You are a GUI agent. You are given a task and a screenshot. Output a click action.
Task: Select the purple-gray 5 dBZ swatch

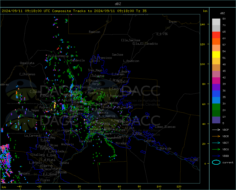click(x=216, y=120)
